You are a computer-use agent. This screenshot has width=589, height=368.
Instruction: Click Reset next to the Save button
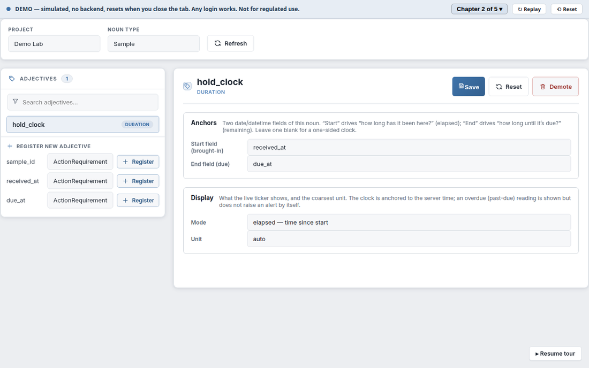click(509, 87)
